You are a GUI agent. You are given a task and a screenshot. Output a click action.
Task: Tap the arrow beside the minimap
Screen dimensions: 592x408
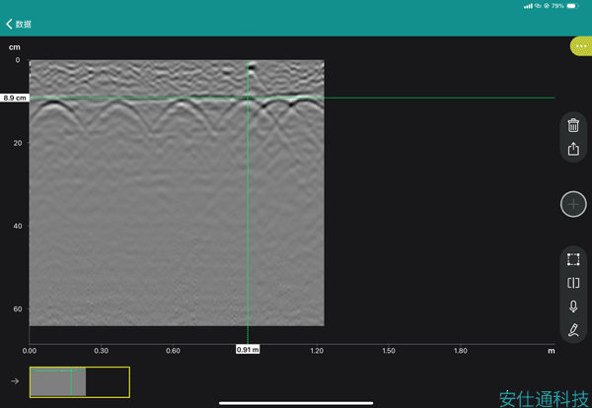click(x=15, y=381)
